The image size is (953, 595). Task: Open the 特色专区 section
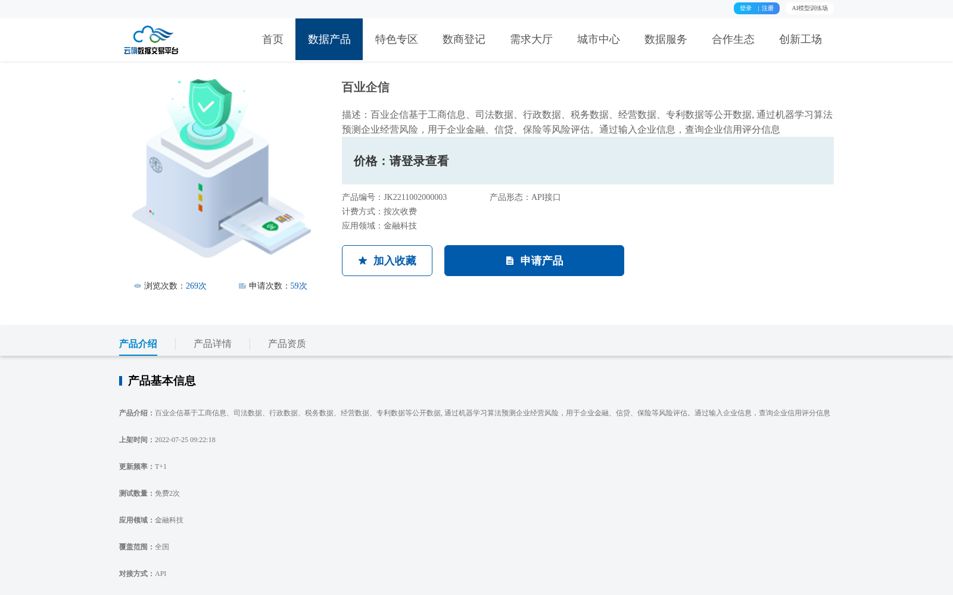coord(396,39)
